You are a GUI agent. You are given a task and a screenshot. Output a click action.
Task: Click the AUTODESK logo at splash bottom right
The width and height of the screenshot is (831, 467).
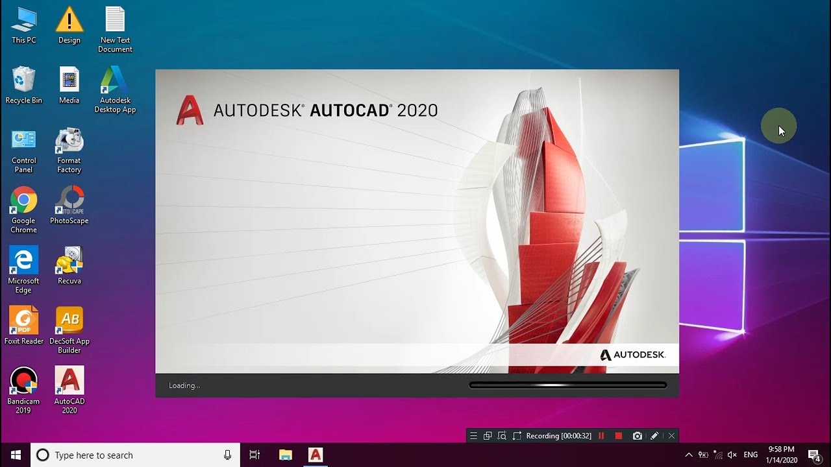point(632,355)
